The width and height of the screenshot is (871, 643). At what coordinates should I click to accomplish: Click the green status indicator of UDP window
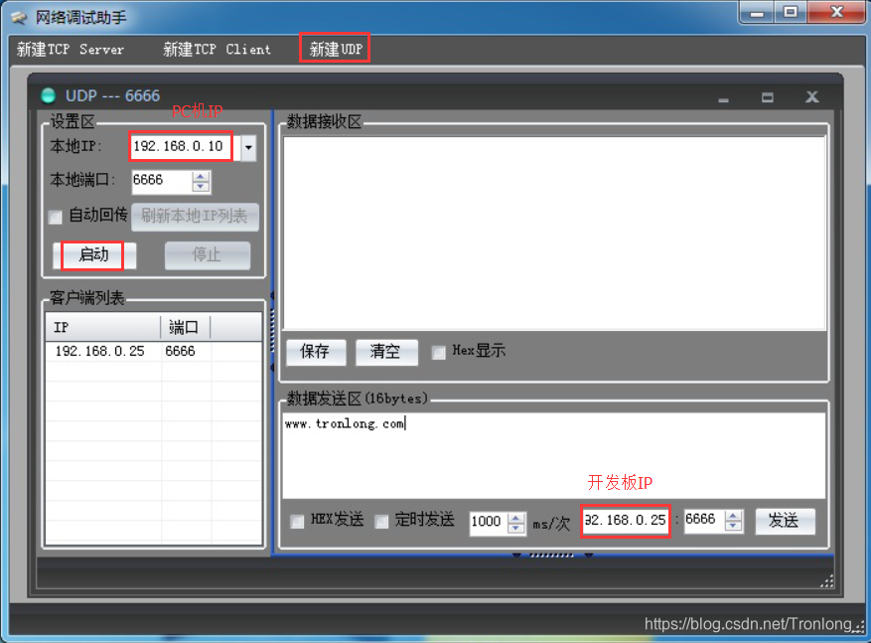(49, 95)
